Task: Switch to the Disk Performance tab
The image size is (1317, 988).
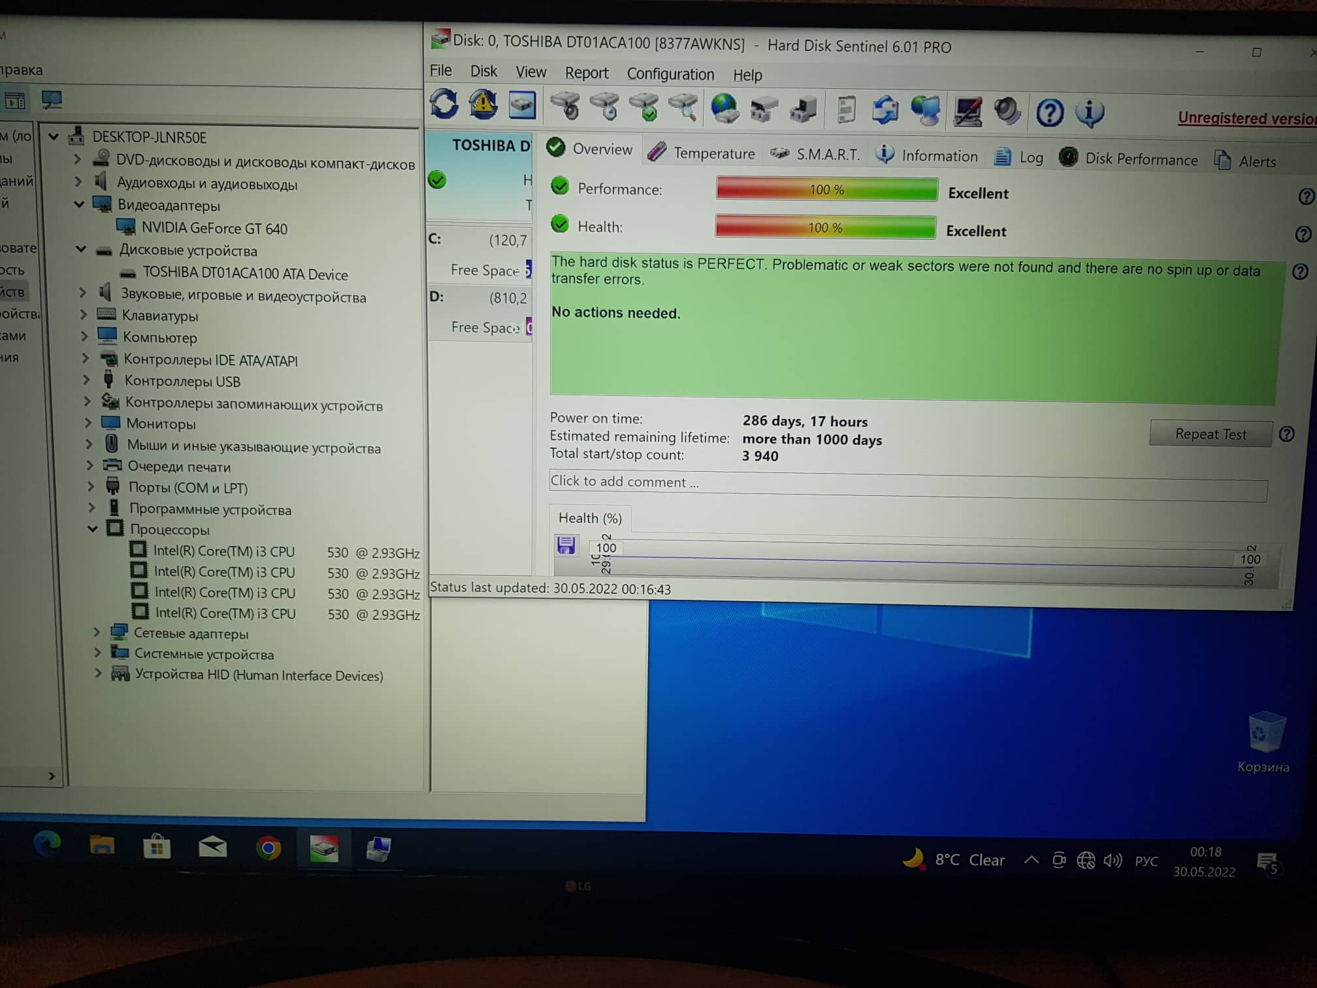Action: click(1128, 159)
